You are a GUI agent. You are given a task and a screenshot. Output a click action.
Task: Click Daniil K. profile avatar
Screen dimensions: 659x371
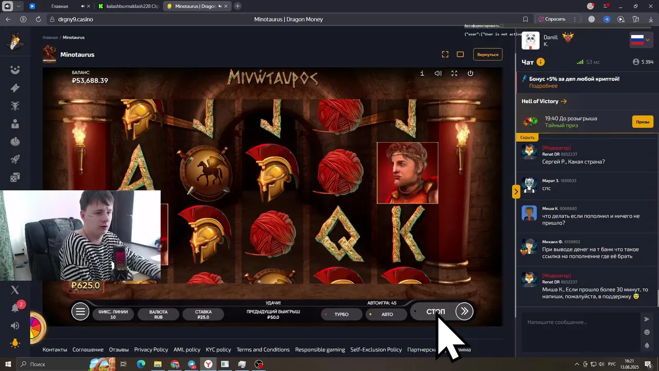(x=530, y=41)
